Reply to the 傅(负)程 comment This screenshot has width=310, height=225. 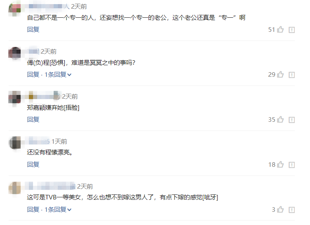[x=33, y=75]
